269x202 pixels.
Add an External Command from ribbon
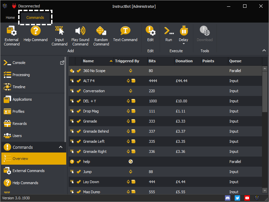(x=12, y=35)
